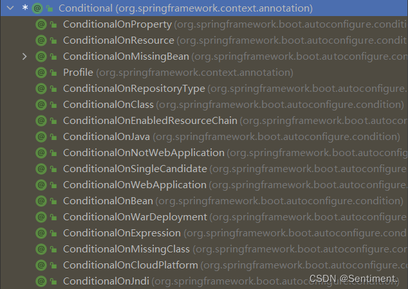This screenshot has width=408, height=289.
Task: Select the ConditionalOnBean entry
Action: [108, 201]
